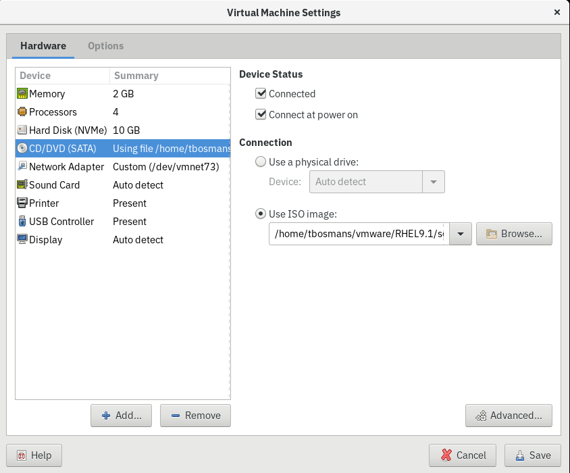Viewport: 570px width, 473px height.
Task: Click the Network Adapter icon
Action: click(22, 167)
